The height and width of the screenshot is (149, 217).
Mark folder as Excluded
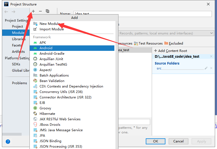(x=174, y=43)
